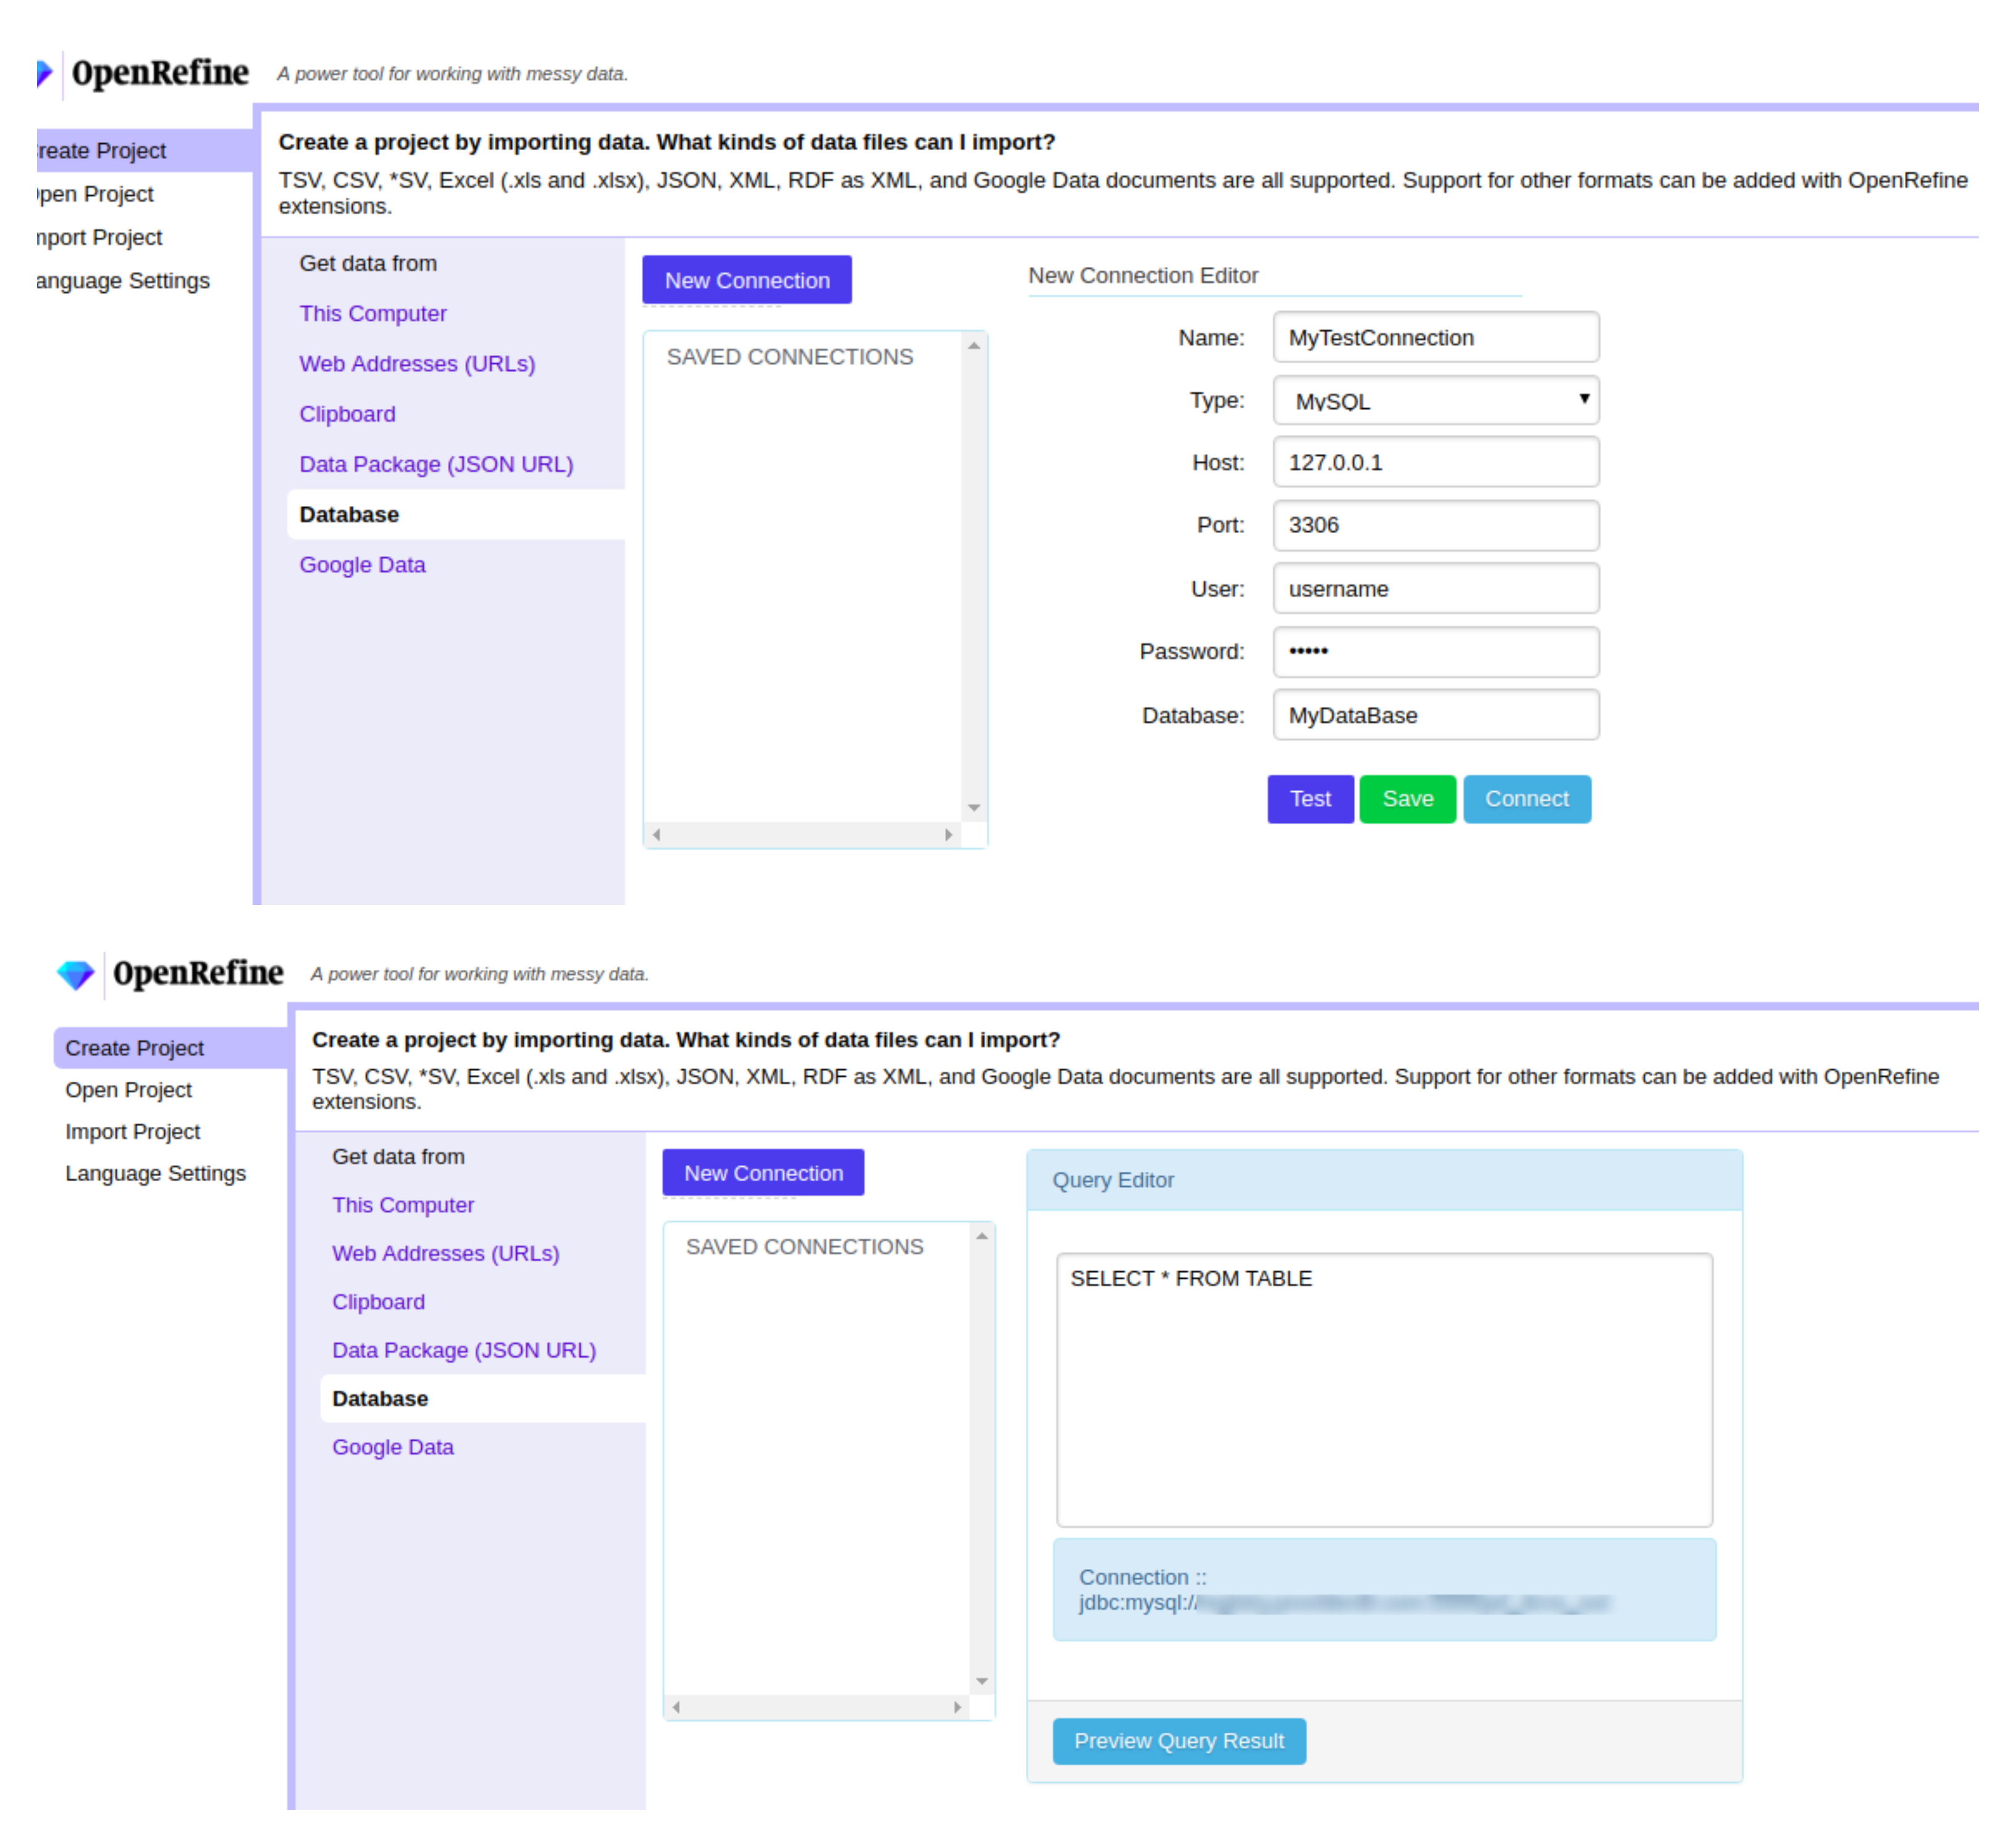
Task: Click the SELECT * FROM TABLE query textarea
Action: coord(1384,1389)
